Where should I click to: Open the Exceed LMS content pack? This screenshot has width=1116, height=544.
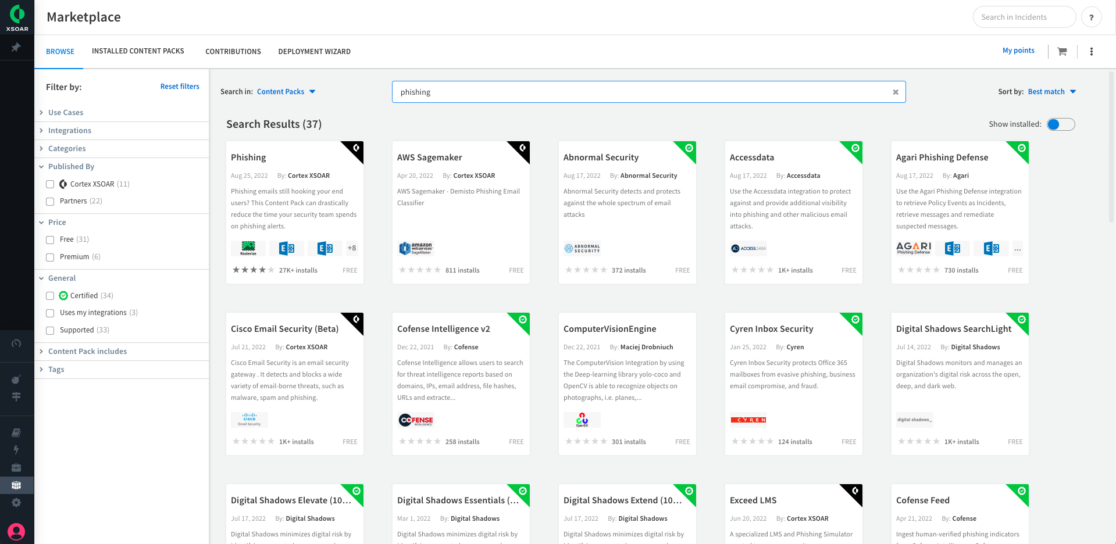coord(753,500)
